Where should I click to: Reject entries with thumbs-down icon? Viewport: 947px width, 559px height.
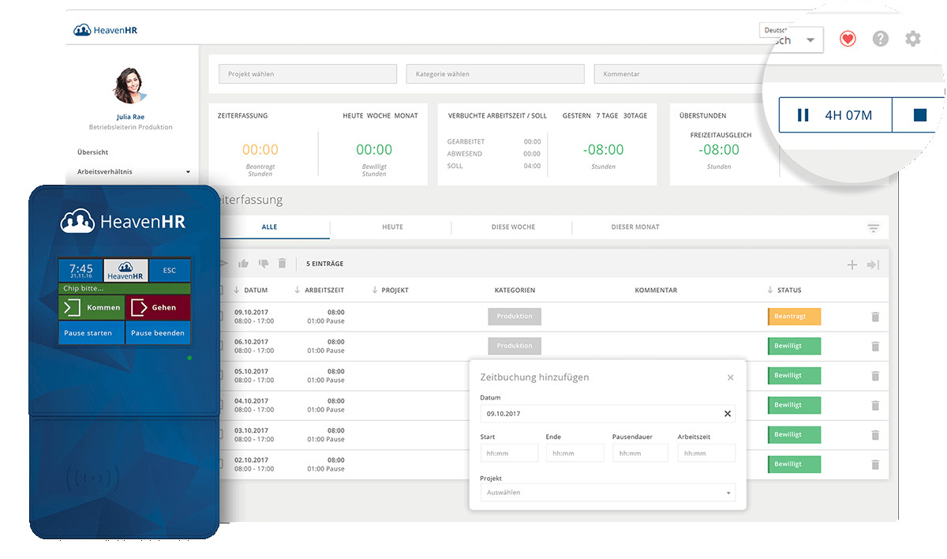pyautogui.click(x=263, y=264)
